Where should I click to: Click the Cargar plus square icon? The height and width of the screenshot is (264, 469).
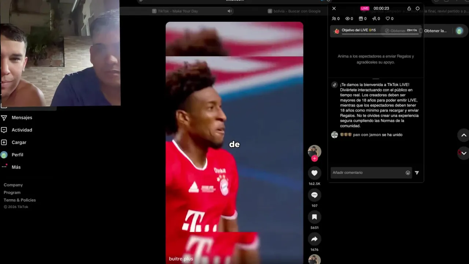click(4, 143)
